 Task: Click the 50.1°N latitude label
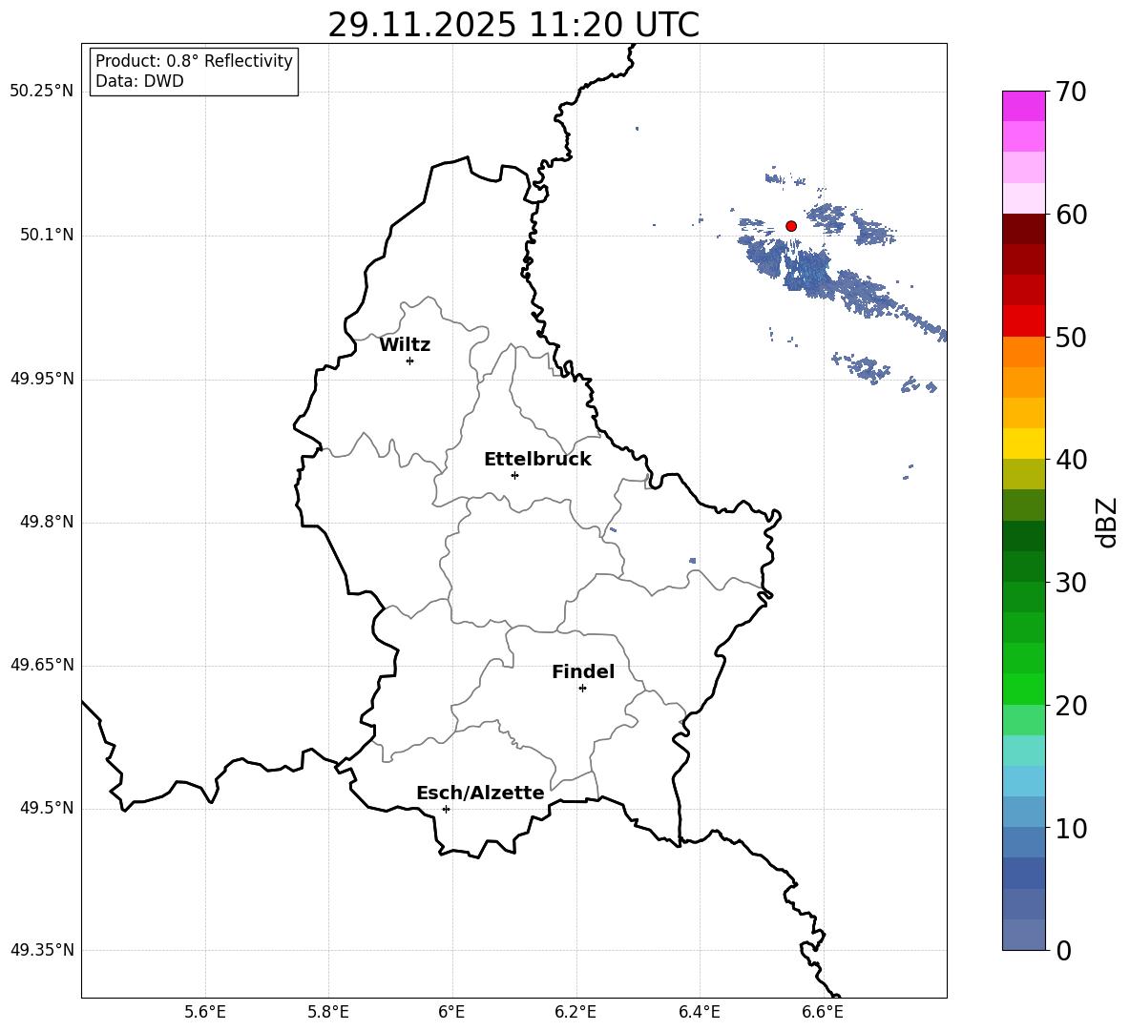pyautogui.click(x=48, y=236)
